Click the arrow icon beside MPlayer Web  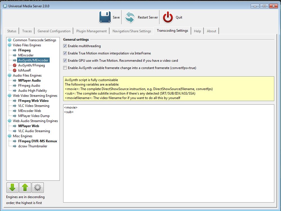(15, 126)
